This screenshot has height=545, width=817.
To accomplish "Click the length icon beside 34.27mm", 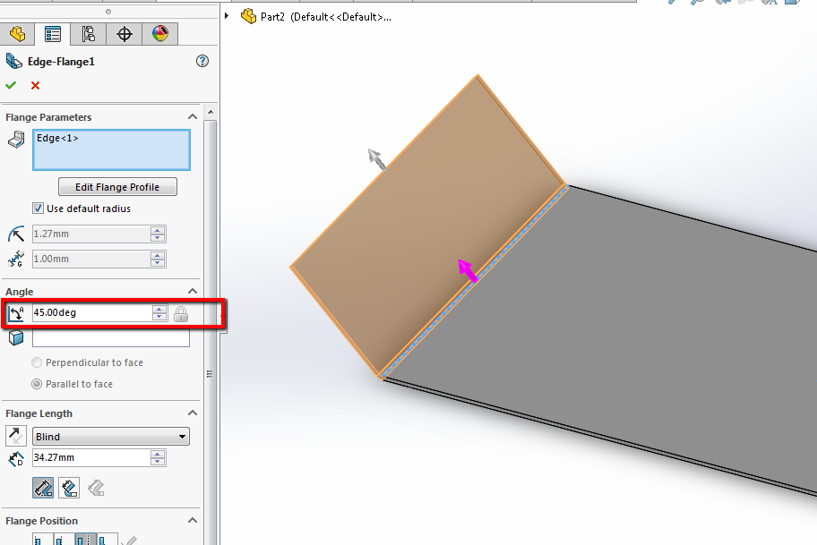I will pos(16,458).
